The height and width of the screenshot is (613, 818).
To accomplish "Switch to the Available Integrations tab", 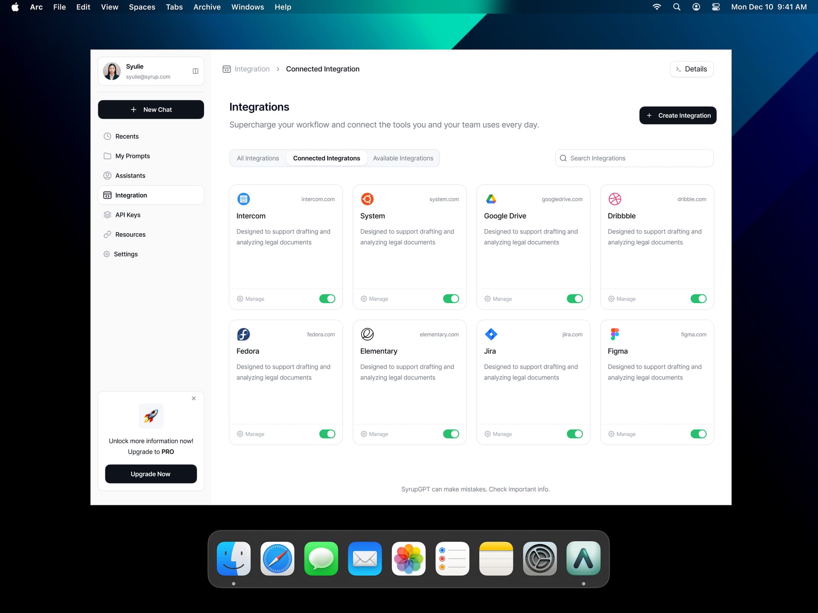I will coord(403,158).
